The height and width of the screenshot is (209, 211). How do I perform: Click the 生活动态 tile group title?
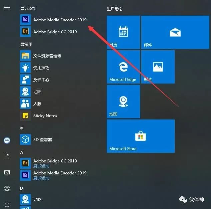tap(115, 9)
